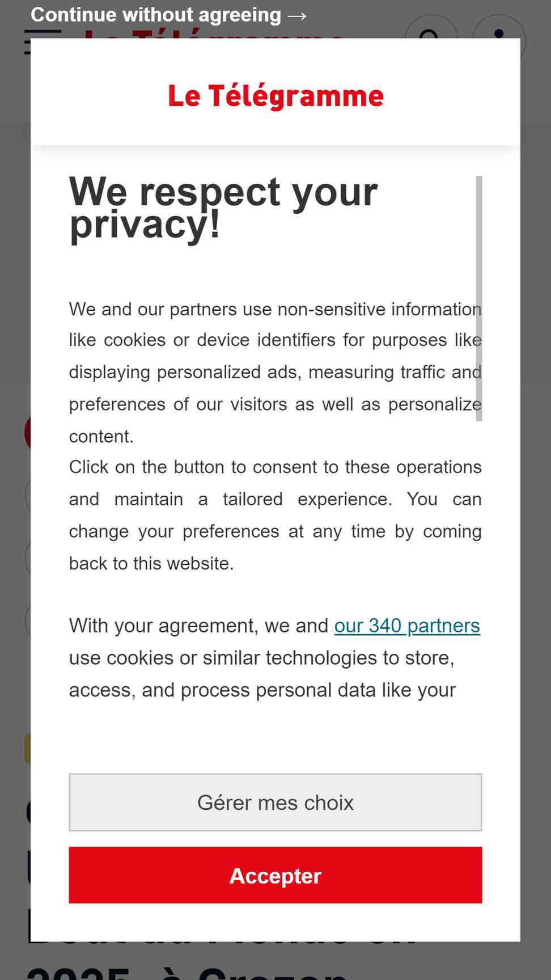
Task: Click the red Le Télégramme logo in dialog
Action: tap(275, 96)
